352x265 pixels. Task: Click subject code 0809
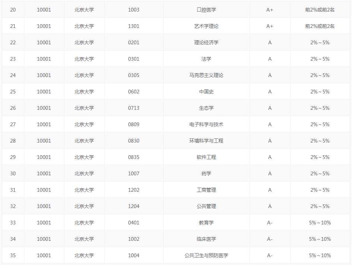(134, 124)
